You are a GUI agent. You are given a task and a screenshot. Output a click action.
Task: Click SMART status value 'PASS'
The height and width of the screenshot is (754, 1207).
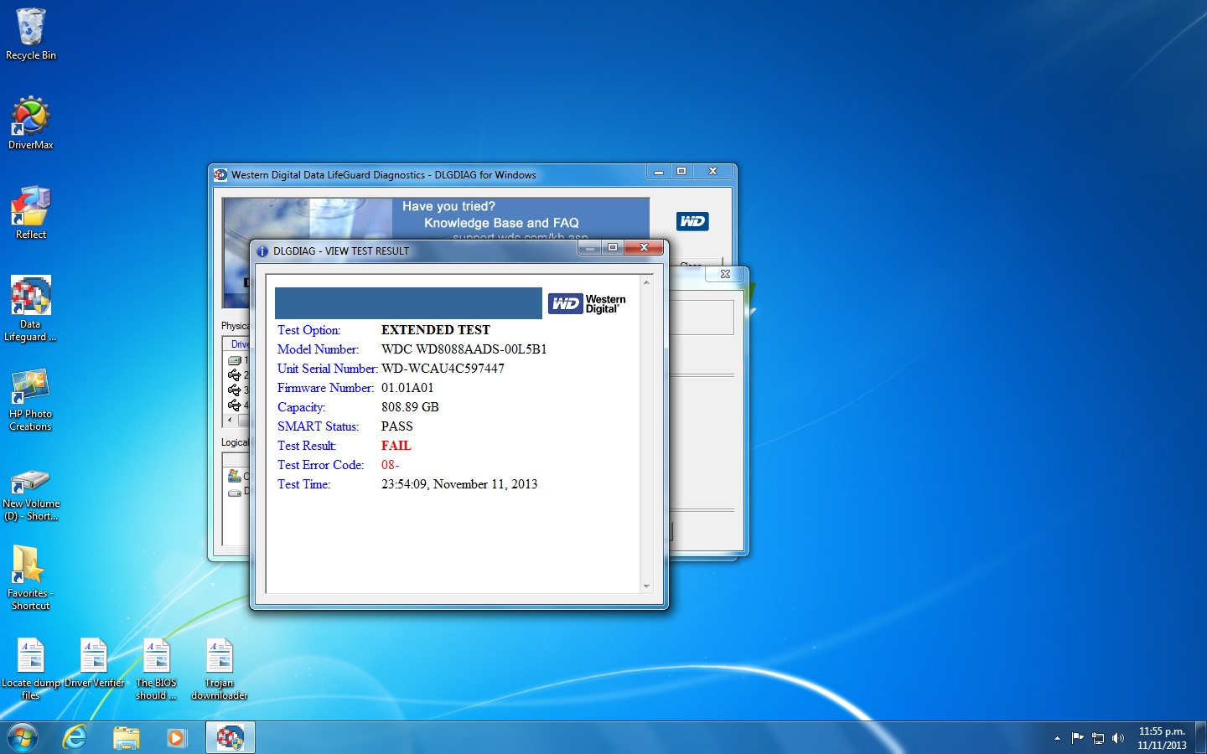pyautogui.click(x=396, y=426)
